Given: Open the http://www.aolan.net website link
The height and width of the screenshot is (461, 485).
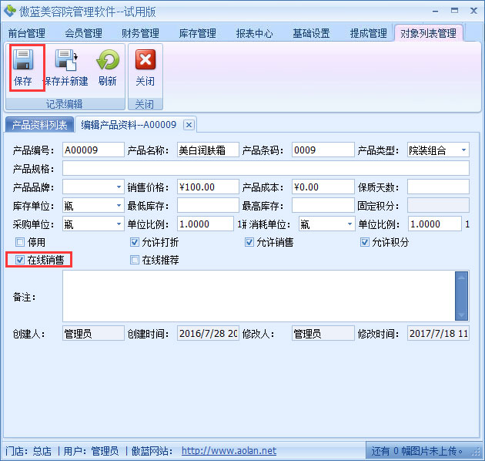Looking at the screenshot, I should pyautogui.click(x=229, y=450).
